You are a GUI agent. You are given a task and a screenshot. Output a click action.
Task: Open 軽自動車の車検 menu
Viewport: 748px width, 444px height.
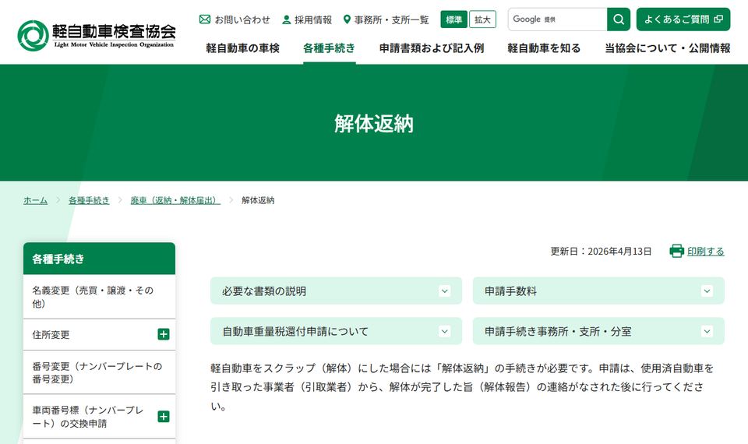tap(242, 48)
